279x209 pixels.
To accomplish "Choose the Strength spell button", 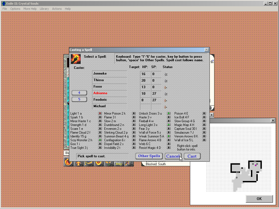I will tap(100, 125).
